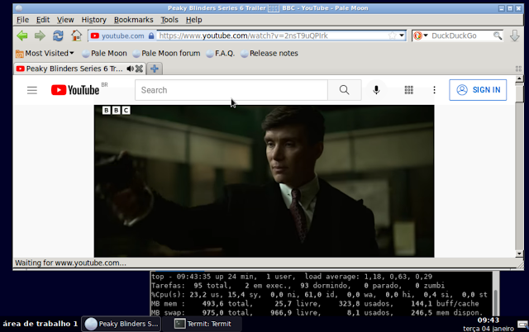Click the URL address bar

pos(274,36)
